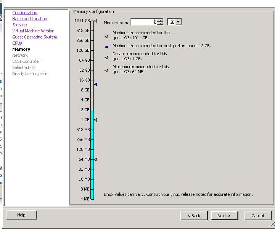This screenshot has height=229, width=275.
Task: Click the orange minimum marker at 64 MB
Action: point(95,160)
